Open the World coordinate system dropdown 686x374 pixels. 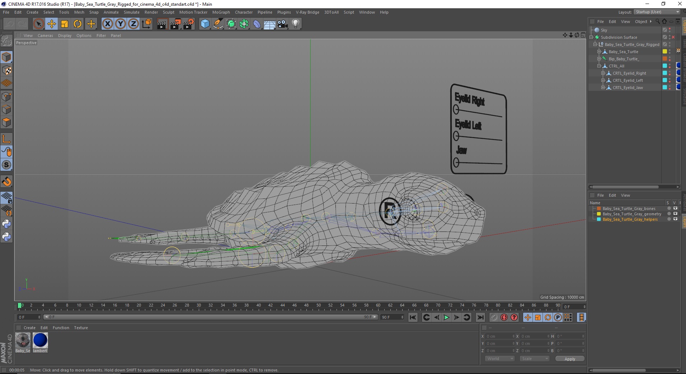(500, 359)
